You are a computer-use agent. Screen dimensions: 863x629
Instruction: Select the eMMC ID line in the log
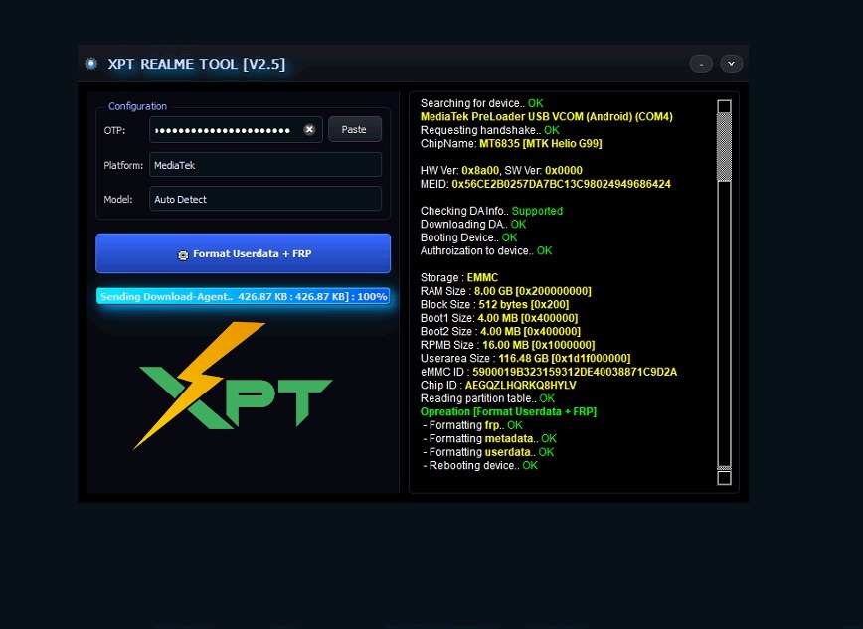[548, 372]
